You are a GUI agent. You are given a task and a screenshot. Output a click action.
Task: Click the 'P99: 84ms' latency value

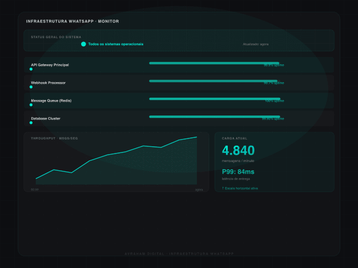pos(238,171)
